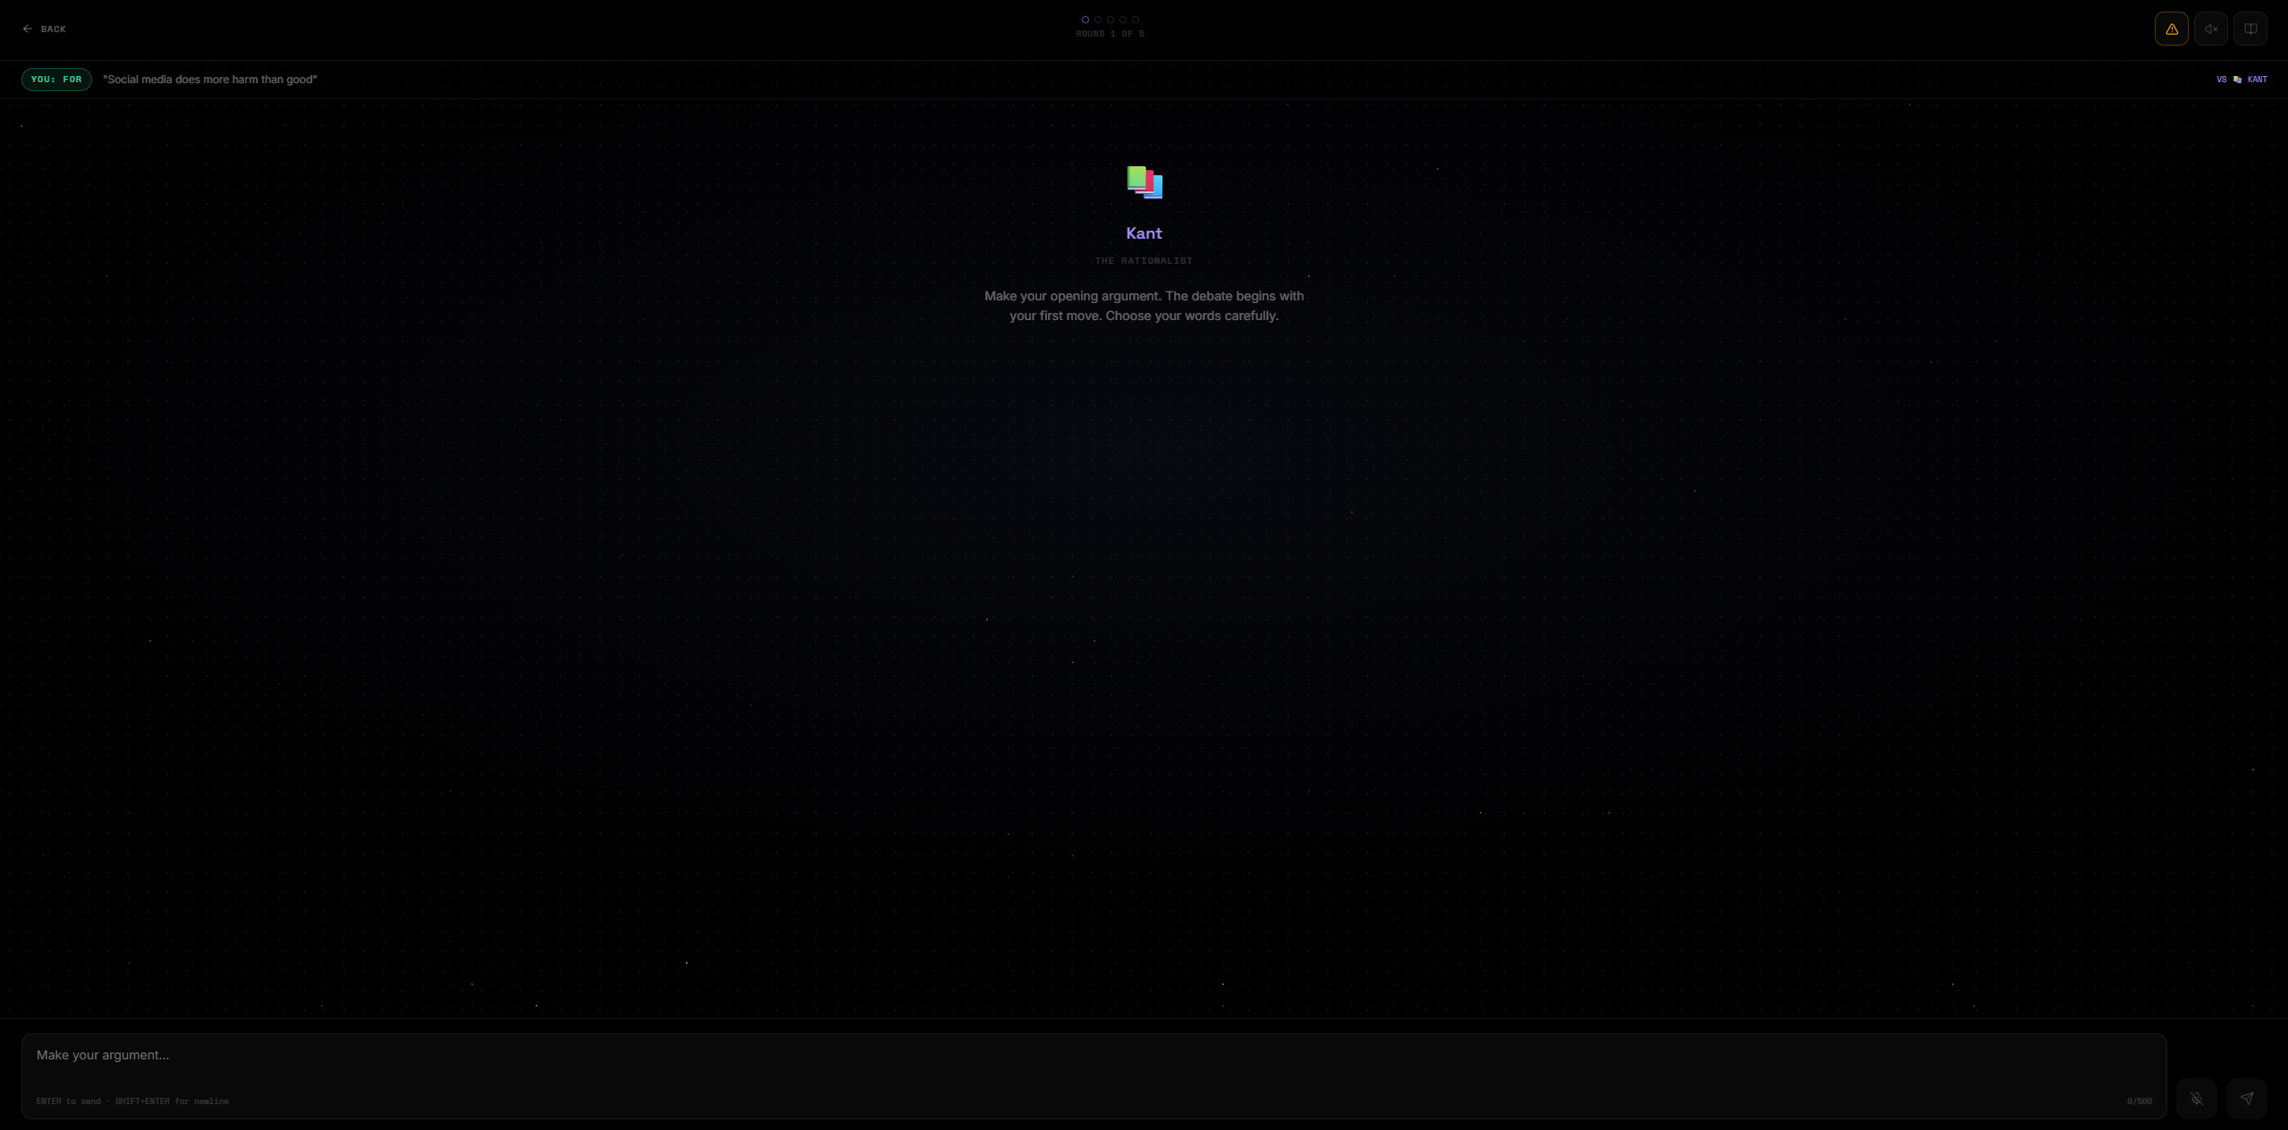
Task: Click the Back arrow icon
Action: tap(28, 29)
